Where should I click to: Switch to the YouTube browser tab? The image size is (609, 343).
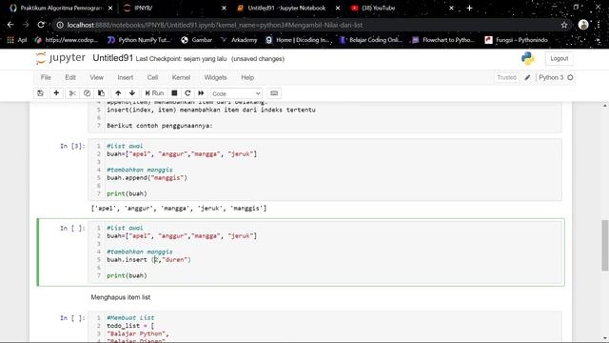tap(403, 8)
